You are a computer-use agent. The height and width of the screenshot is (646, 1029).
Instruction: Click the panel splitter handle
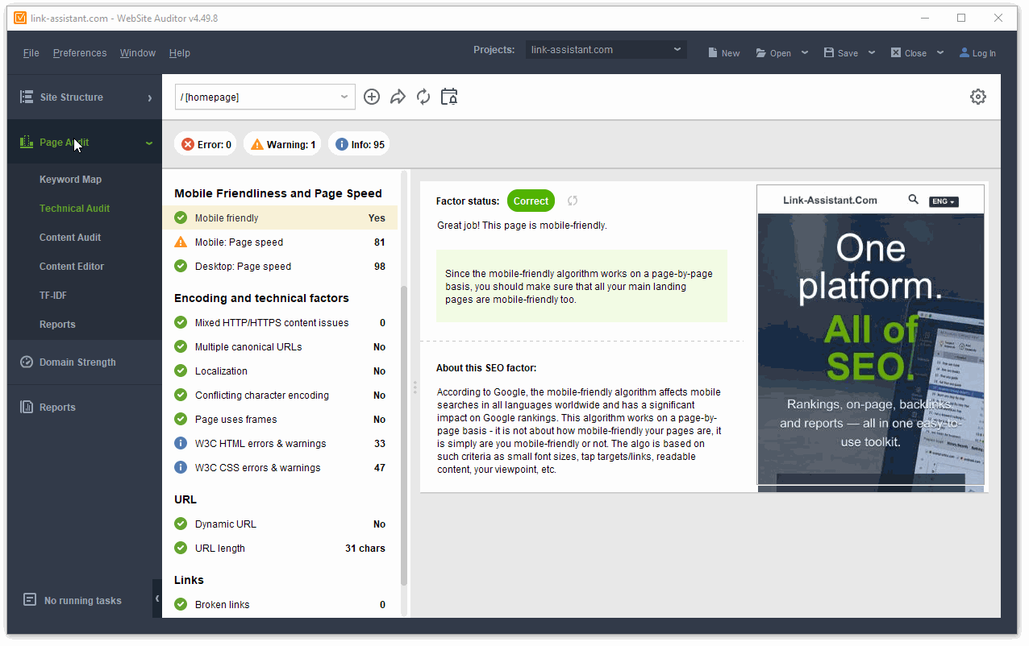(415, 387)
